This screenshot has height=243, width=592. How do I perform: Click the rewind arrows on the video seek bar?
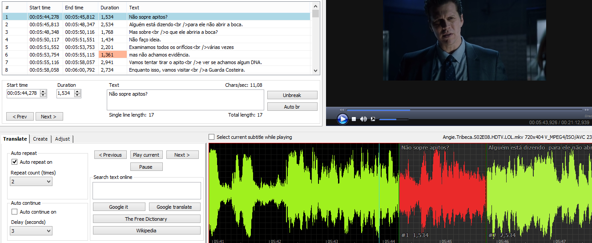click(x=342, y=109)
